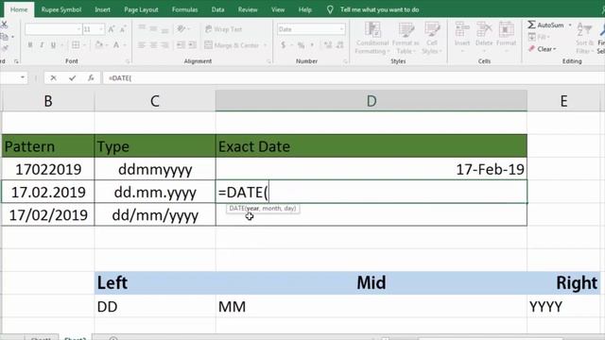
Task: Increase font size with the larger A icon
Action: click(x=112, y=29)
